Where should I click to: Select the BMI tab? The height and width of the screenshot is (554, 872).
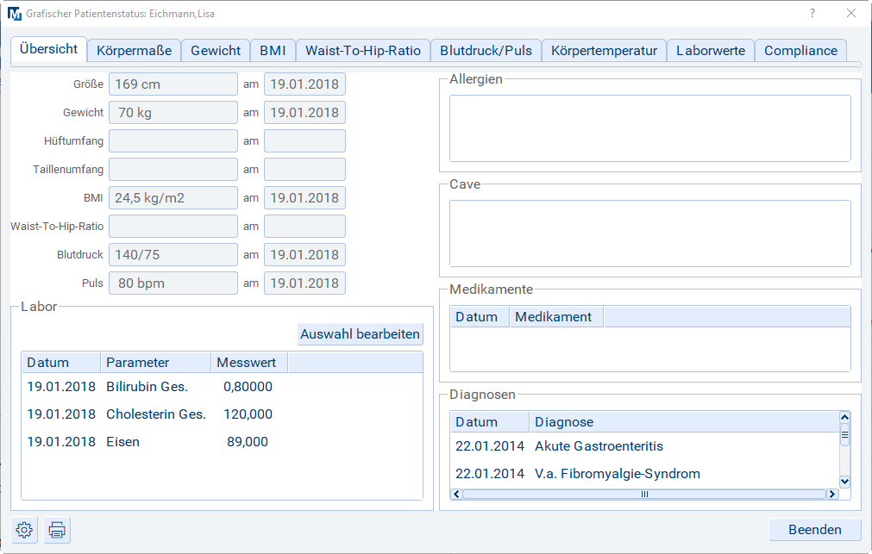[273, 51]
